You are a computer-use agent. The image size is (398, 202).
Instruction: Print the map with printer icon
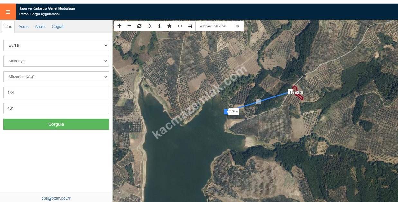190,26
